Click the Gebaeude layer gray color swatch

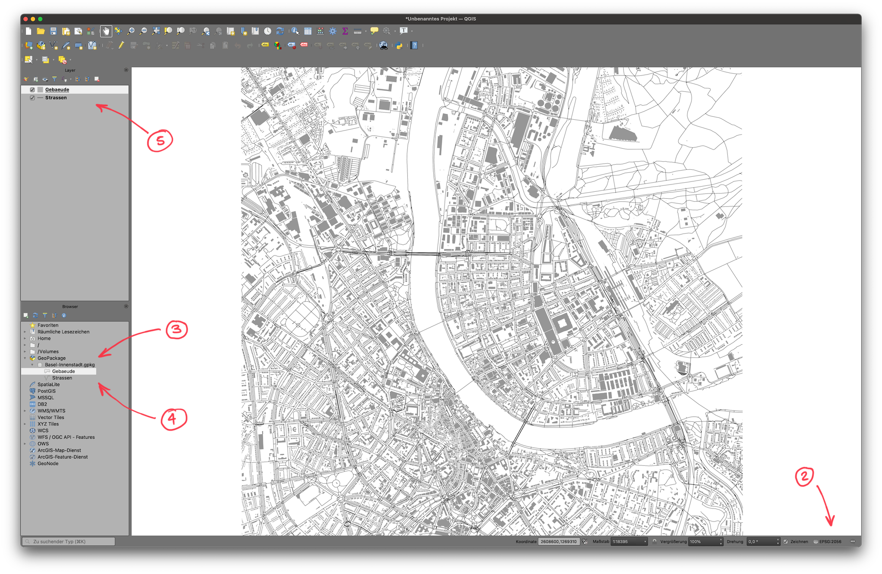coord(40,90)
